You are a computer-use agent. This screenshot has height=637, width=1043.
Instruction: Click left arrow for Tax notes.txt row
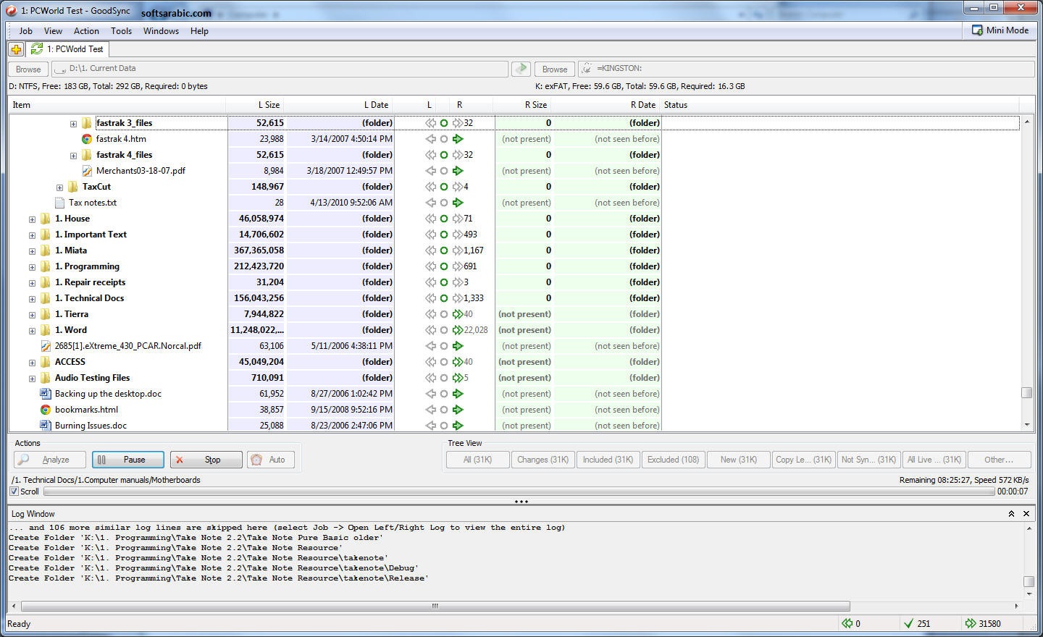point(430,203)
